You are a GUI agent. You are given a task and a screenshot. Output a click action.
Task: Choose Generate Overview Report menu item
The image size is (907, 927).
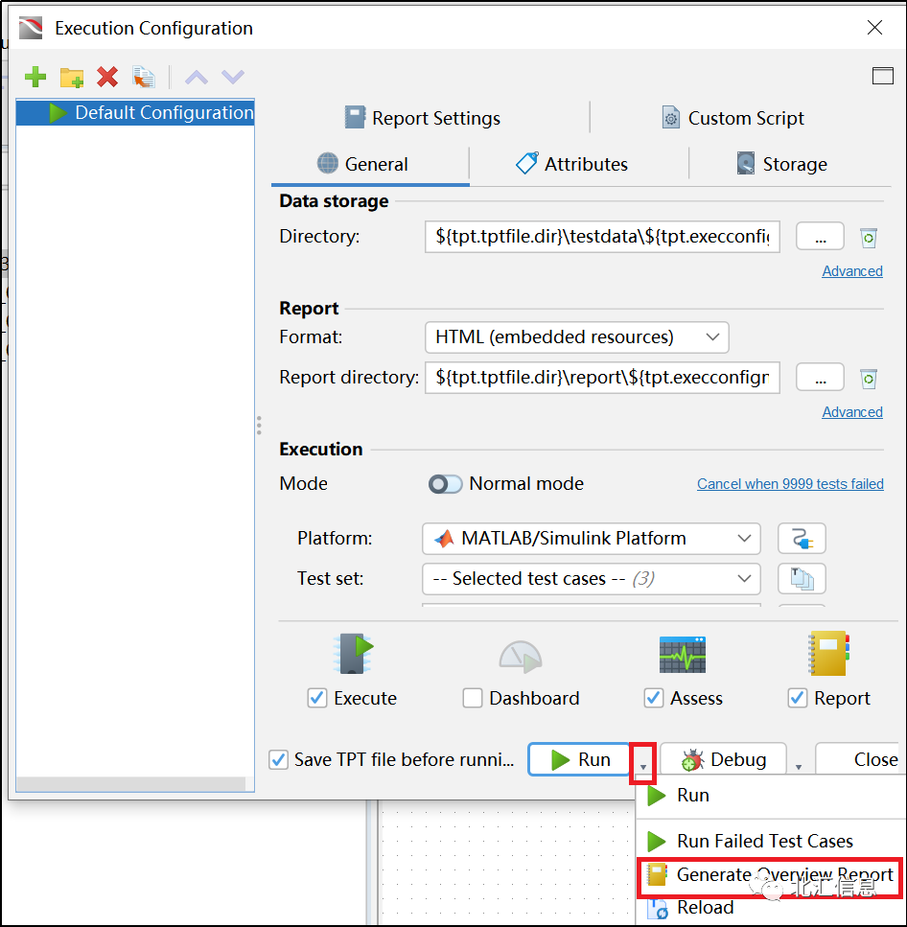click(x=771, y=875)
